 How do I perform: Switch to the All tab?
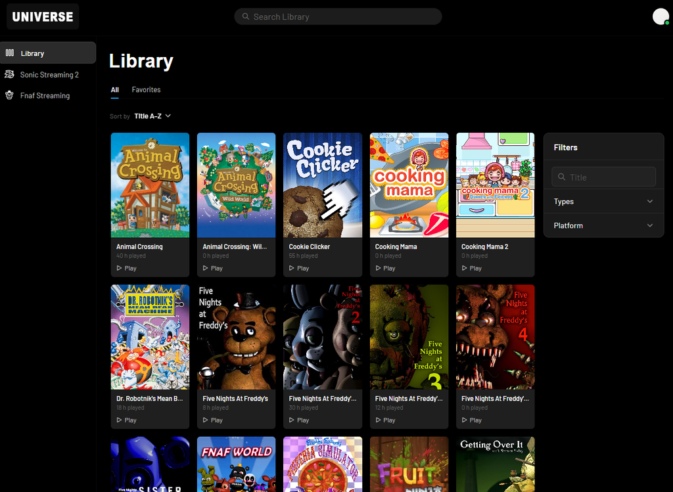pyautogui.click(x=114, y=89)
